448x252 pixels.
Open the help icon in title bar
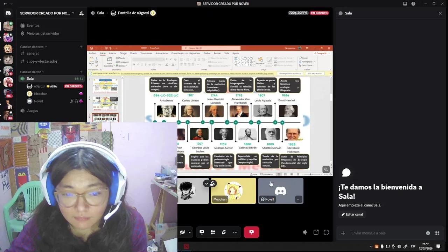pyautogui.click(x=413, y=4)
